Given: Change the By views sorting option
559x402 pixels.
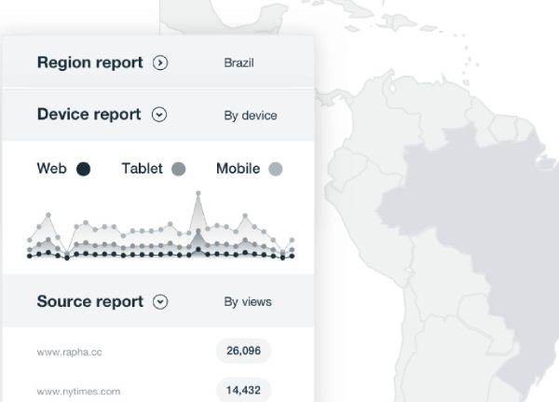Looking at the screenshot, I should pos(248,302).
